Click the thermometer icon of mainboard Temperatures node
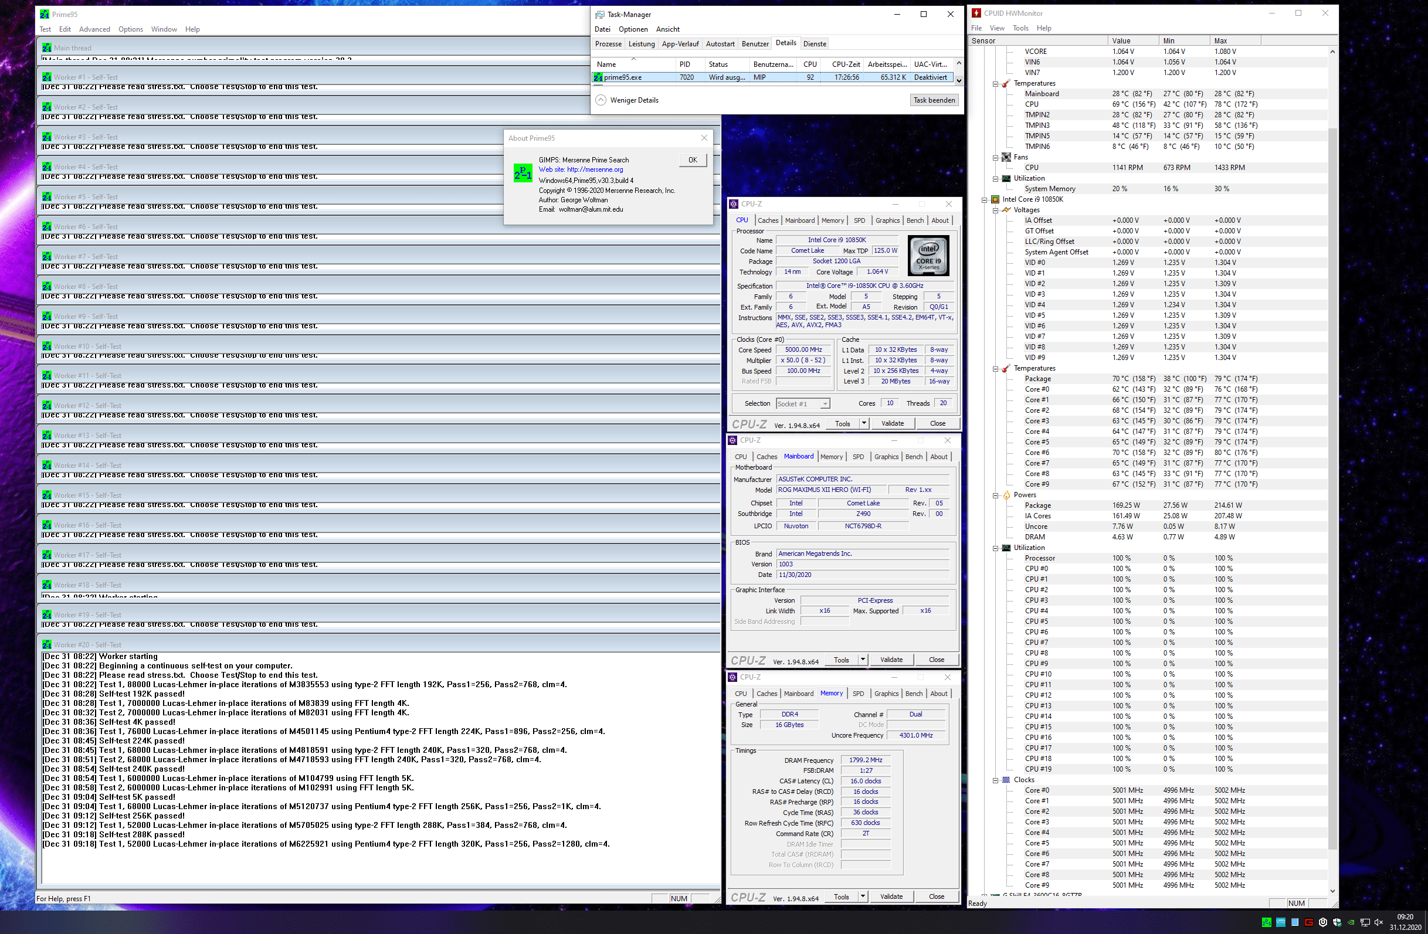The image size is (1428, 934). point(1006,83)
